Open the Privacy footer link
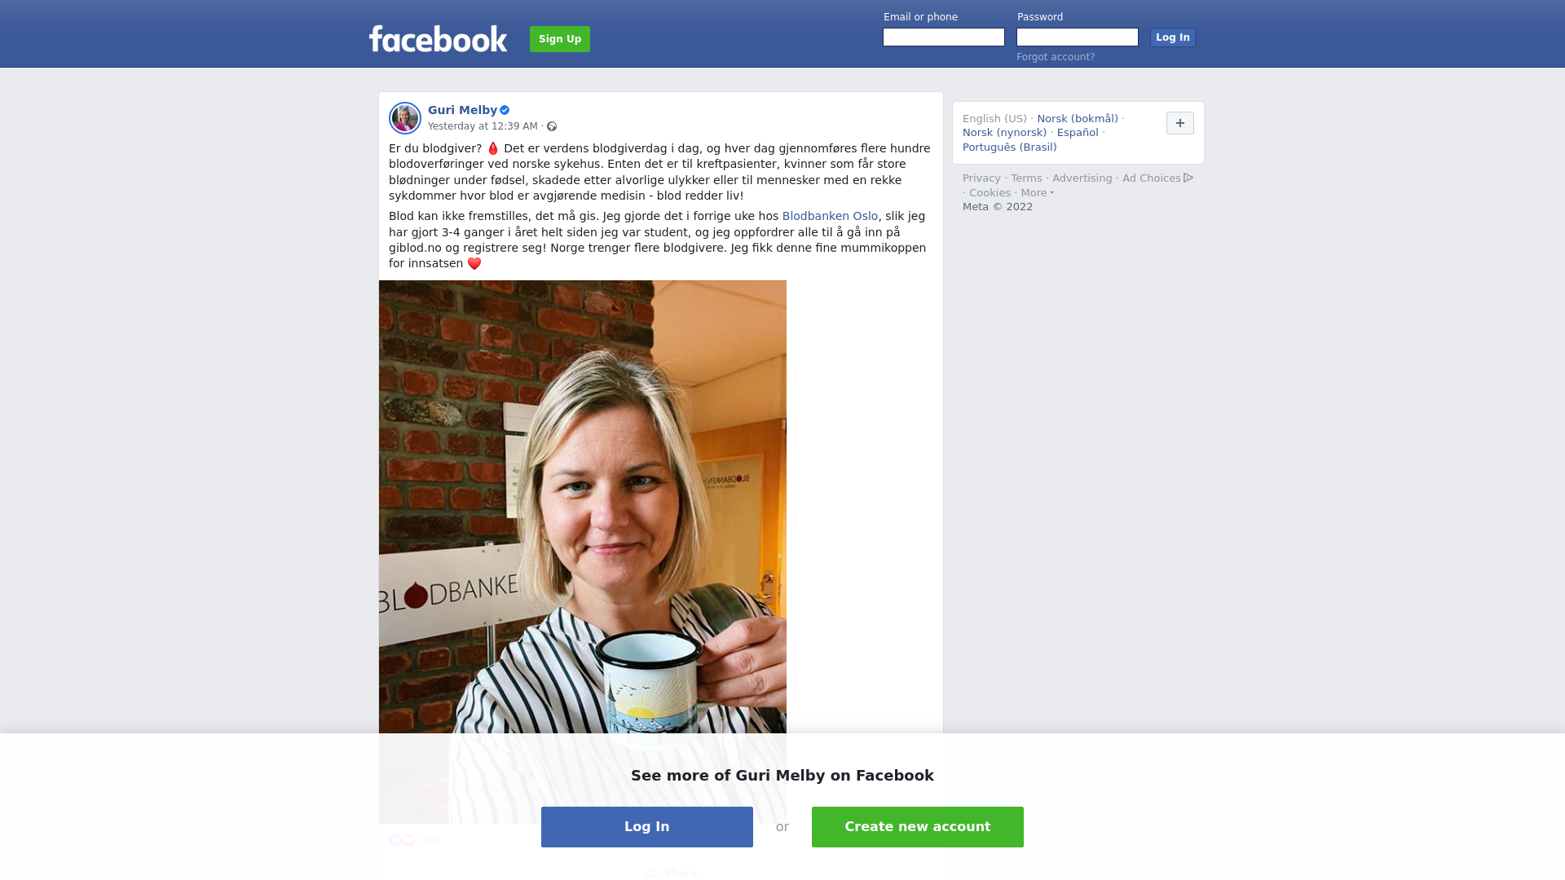The image size is (1565, 880). pyautogui.click(x=981, y=178)
